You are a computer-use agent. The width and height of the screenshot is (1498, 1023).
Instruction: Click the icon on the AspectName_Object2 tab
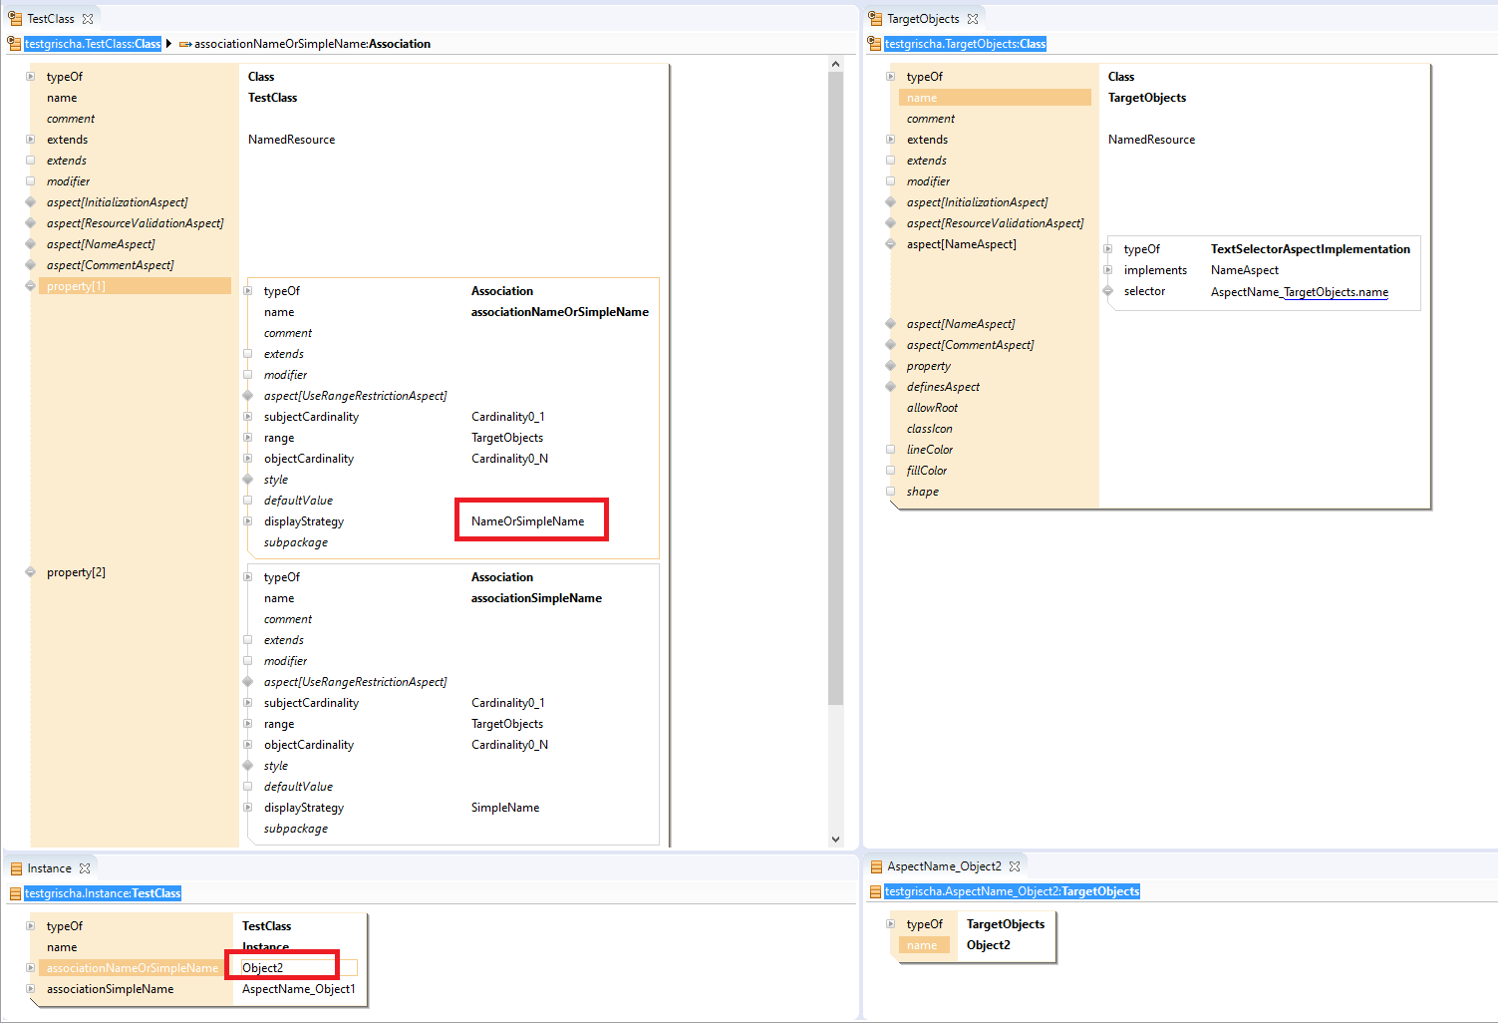pos(877,866)
